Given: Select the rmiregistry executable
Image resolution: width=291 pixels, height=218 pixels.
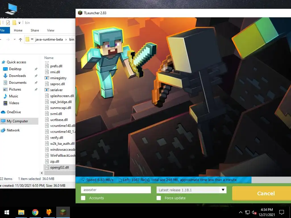Looking at the screenshot, I should (58, 78).
